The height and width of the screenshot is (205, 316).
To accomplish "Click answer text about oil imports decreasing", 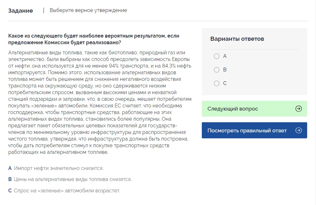I will click(59, 168).
